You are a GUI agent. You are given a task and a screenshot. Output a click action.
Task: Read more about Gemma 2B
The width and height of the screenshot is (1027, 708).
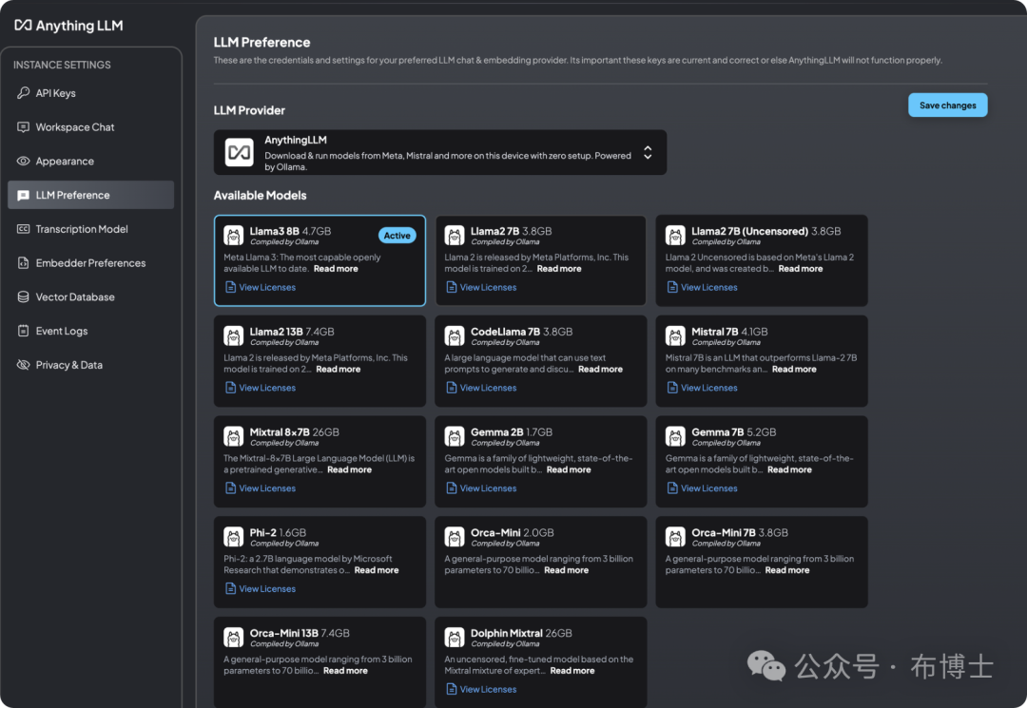[x=569, y=469]
